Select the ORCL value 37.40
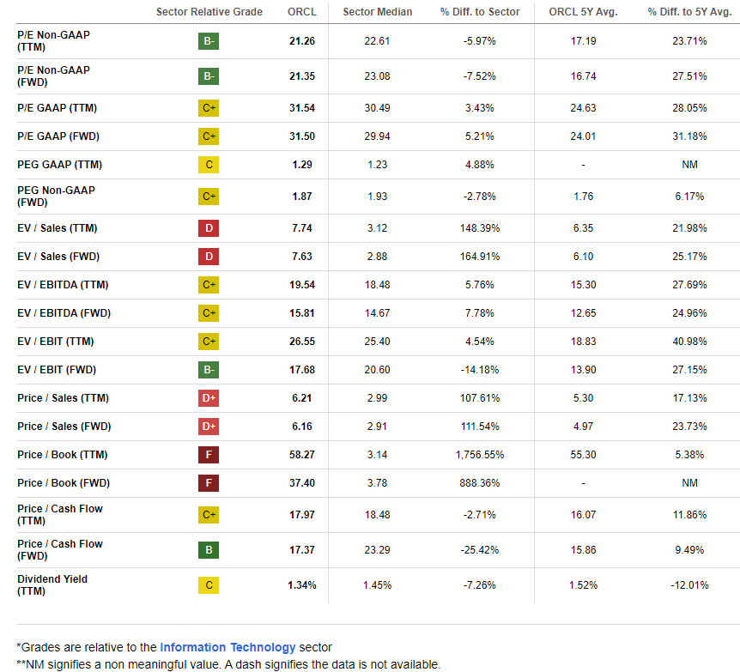 click(302, 483)
